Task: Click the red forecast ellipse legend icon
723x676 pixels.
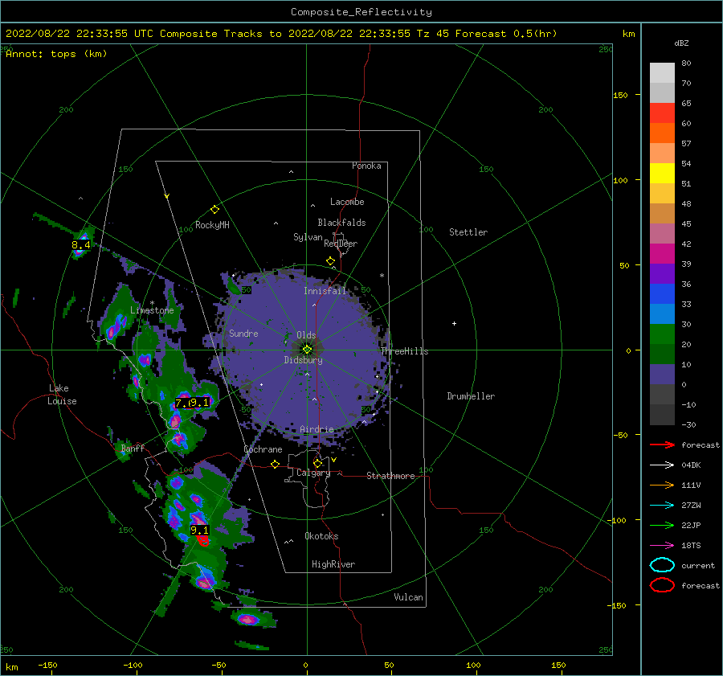Action: click(x=662, y=585)
